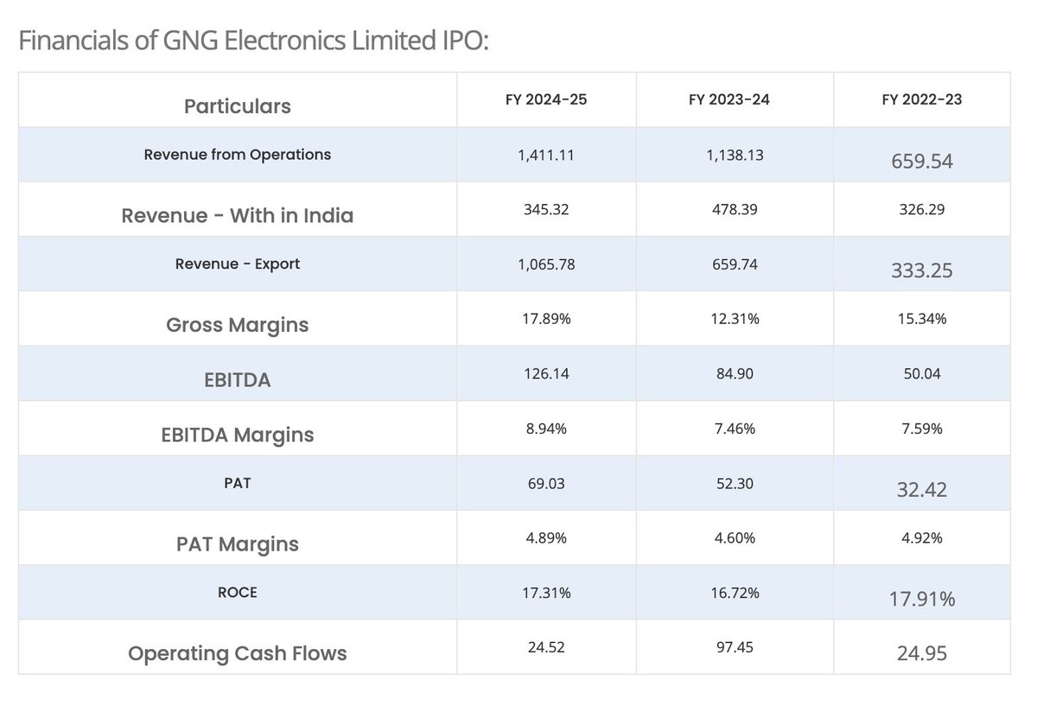This screenshot has width=1037, height=706.
Task: Select the 126.14 EBITDA value
Action: point(546,373)
